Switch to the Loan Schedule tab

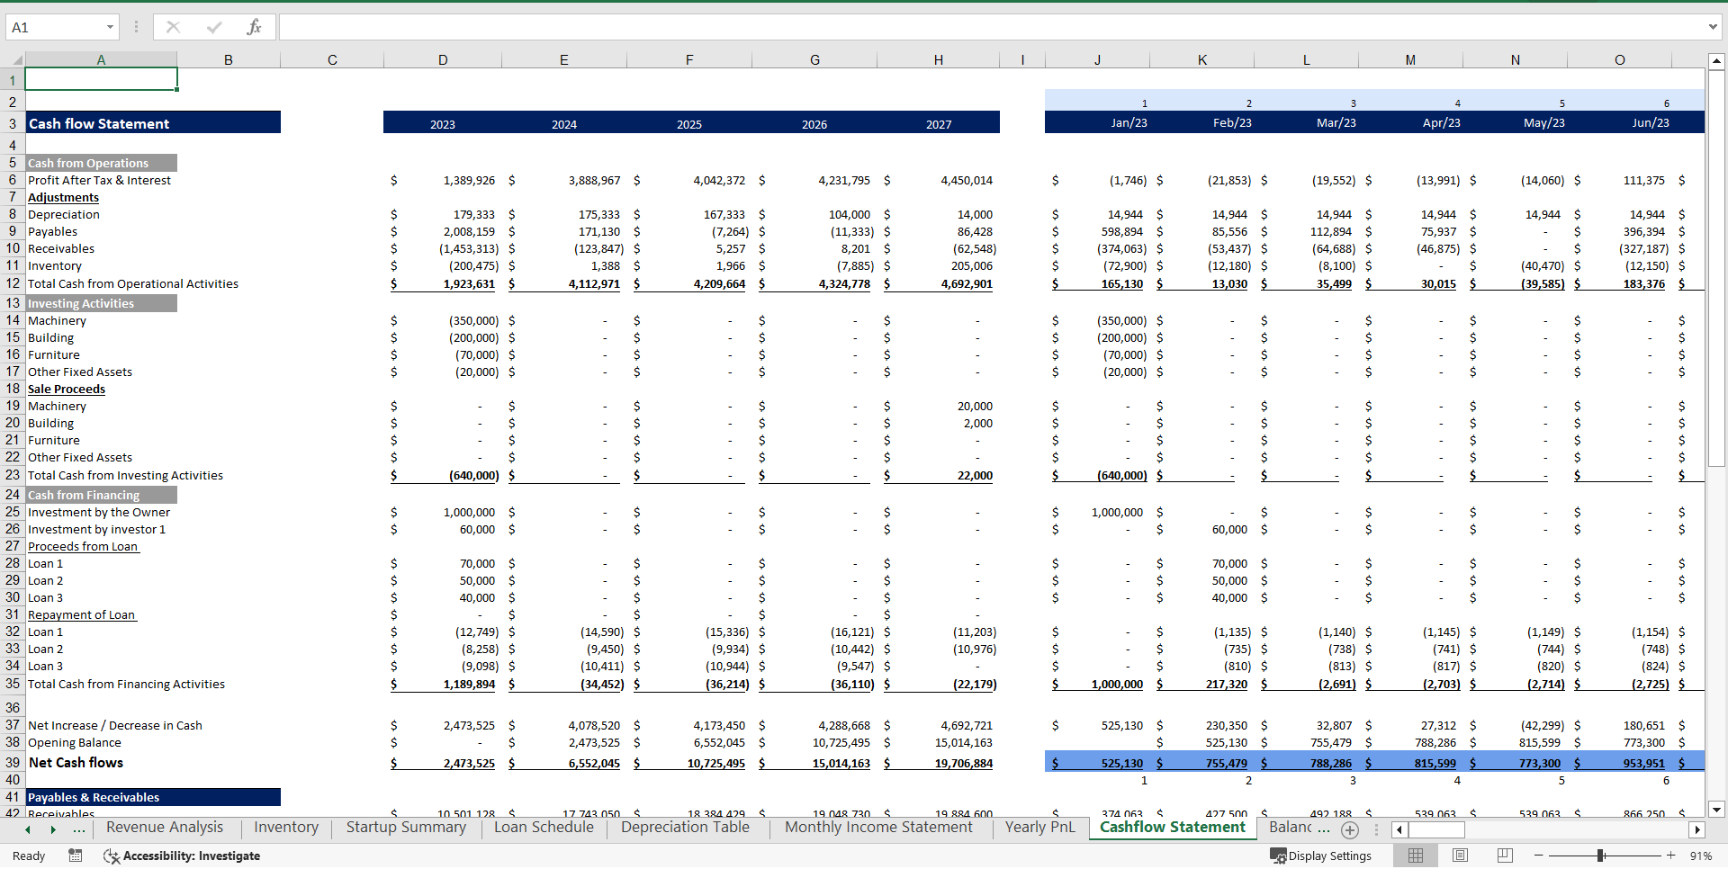tap(544, 827)
